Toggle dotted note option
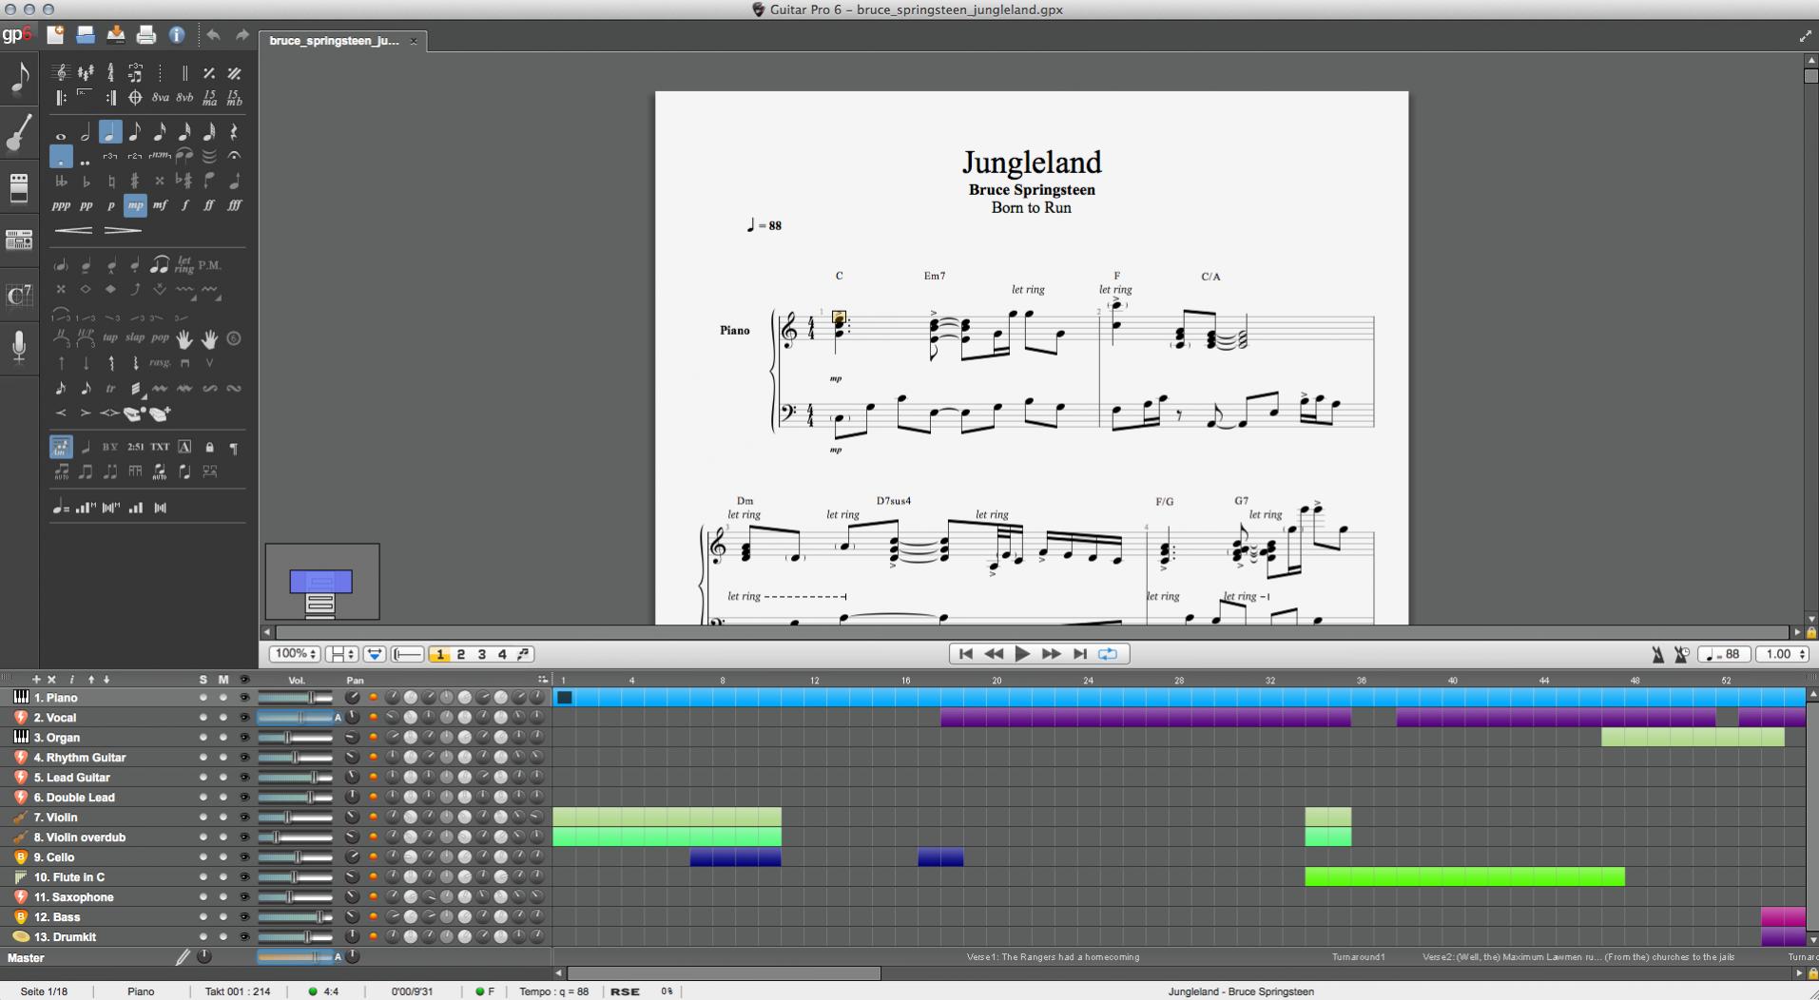Viewport: 1819px width, 1000px height. 61,157
